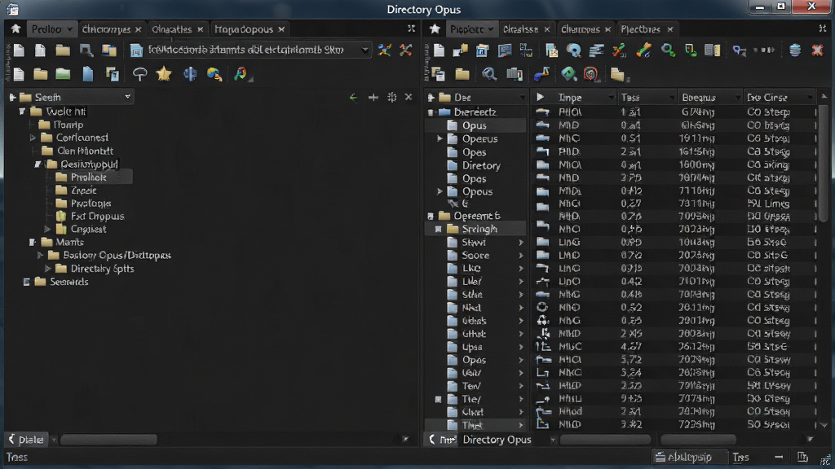Click the red spiral icon in right toolbar
Image resolution: width=835 pixels, height=469 pixels.
(x=590, y=74)
